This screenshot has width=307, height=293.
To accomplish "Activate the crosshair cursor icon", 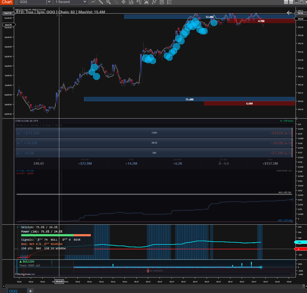I will pos(123,2).
